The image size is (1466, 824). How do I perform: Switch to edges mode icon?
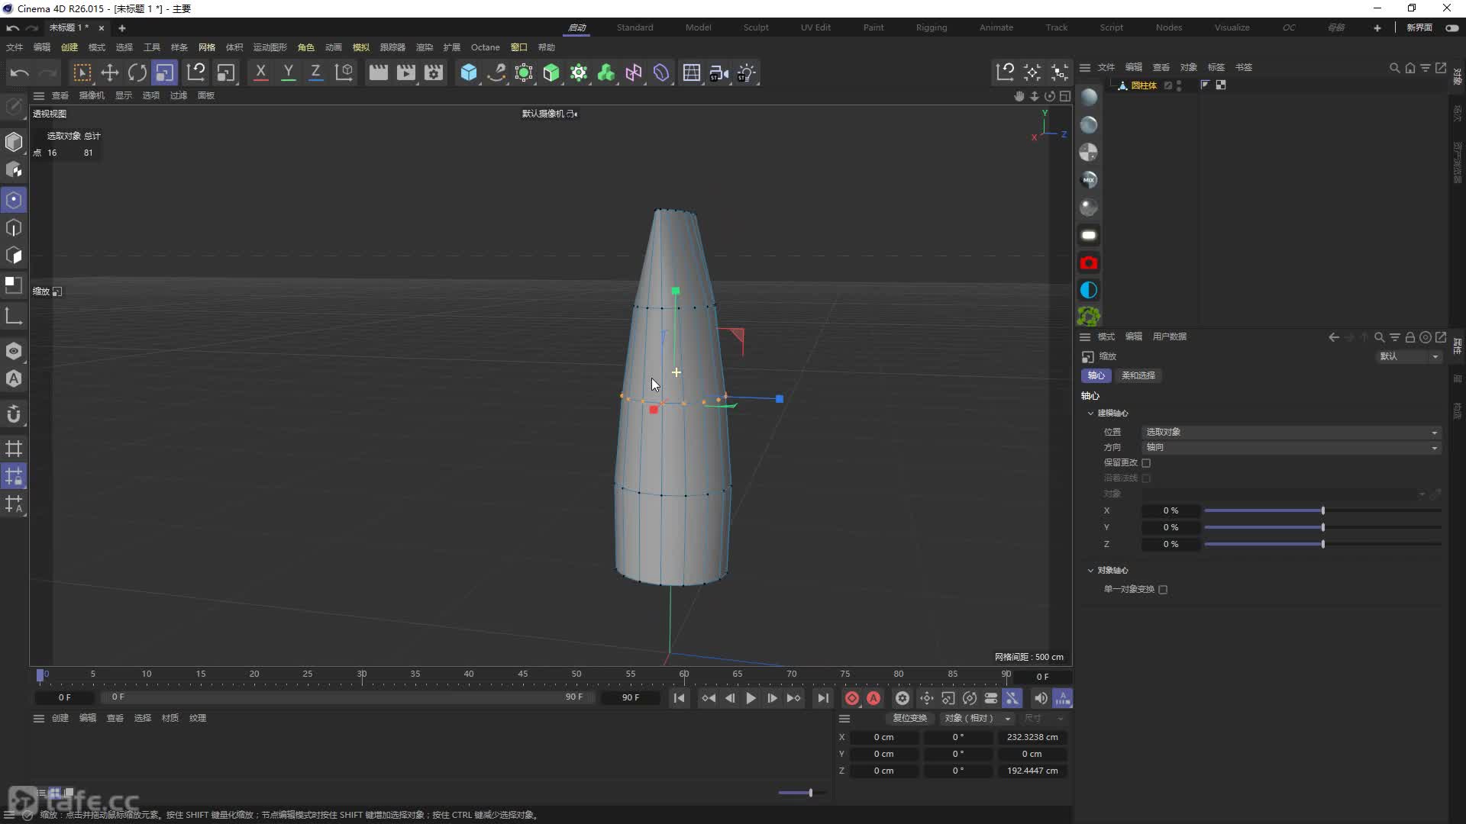(14, 227)
